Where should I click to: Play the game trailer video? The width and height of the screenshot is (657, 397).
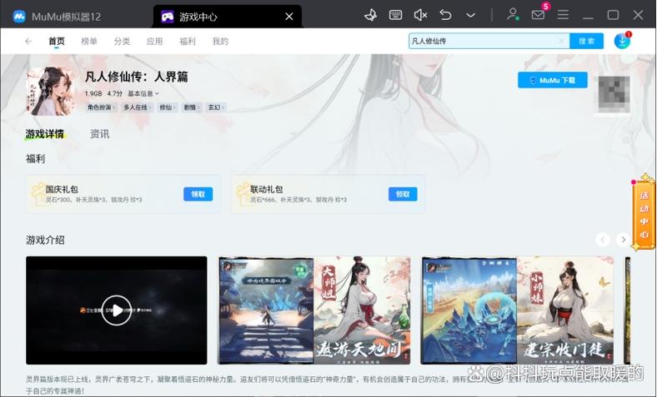pyautogui.click(x=117, y=310)
